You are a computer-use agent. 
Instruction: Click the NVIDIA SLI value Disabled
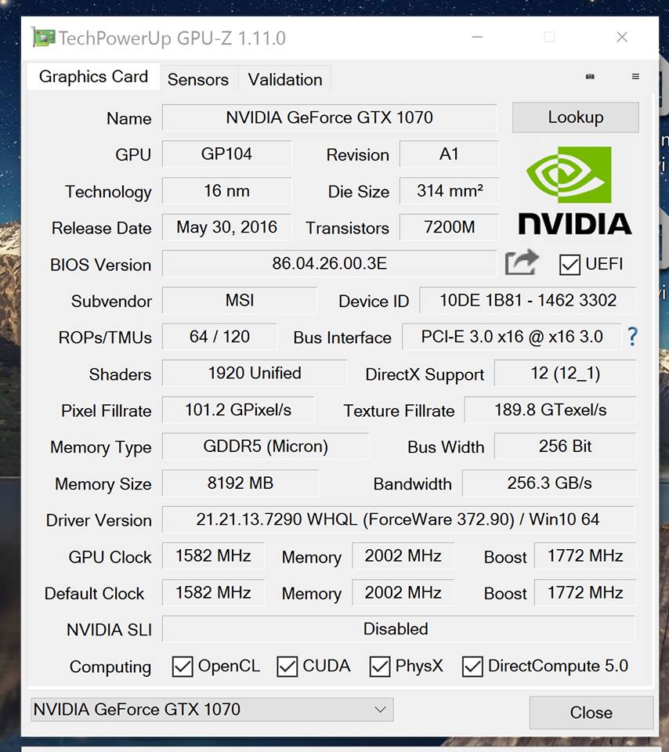point(398,629)
